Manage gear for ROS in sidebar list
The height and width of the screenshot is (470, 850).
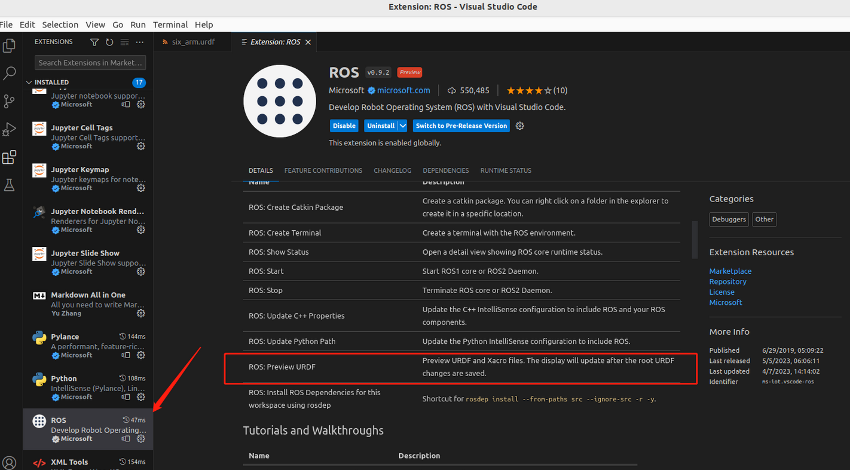[x=141, y=439]
